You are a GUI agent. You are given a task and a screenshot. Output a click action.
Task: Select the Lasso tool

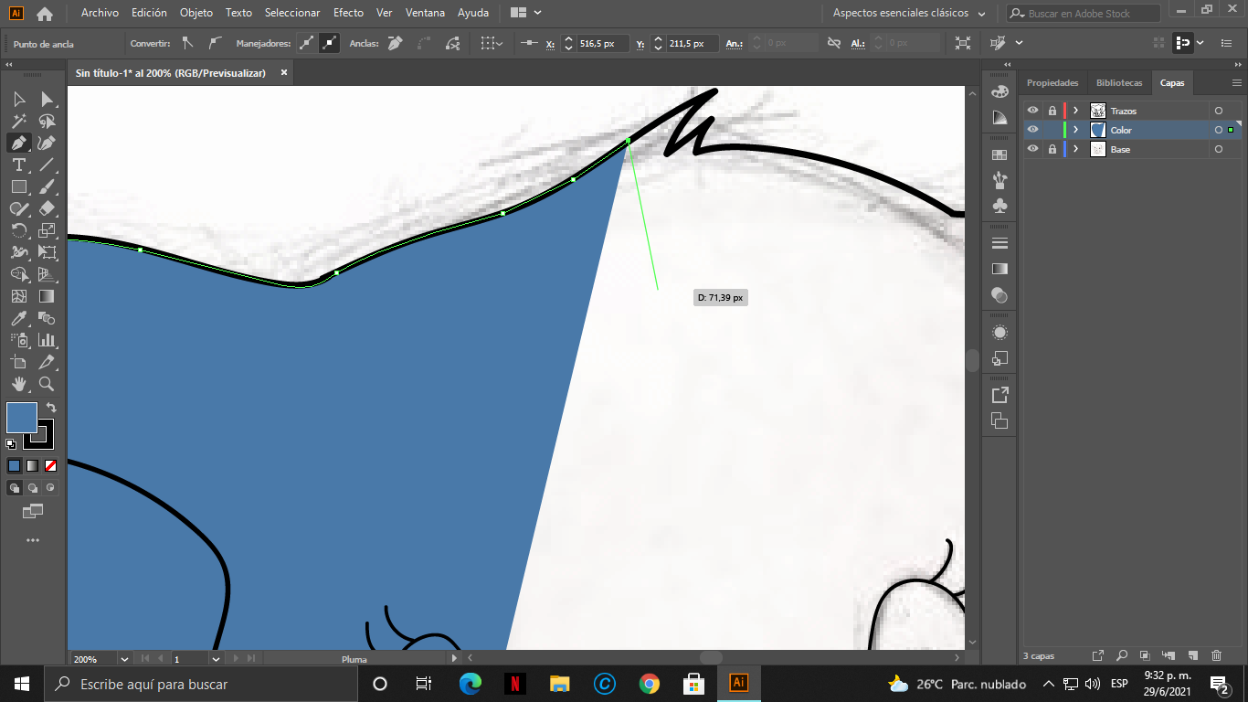tap(47, 121)
